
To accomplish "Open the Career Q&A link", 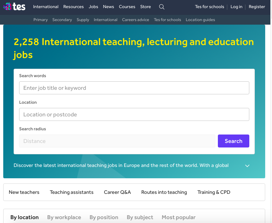I will [117, 192].
